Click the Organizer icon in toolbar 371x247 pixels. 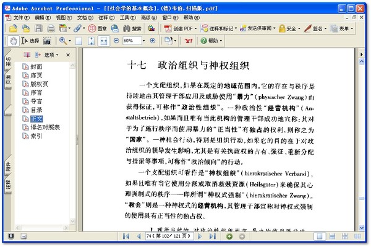63,28
